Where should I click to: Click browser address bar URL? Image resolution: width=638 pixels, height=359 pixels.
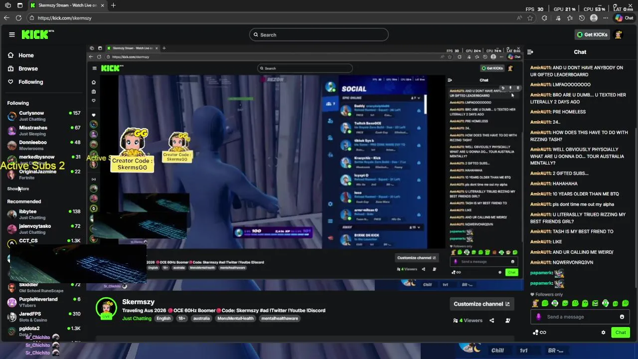click(65, 18)
